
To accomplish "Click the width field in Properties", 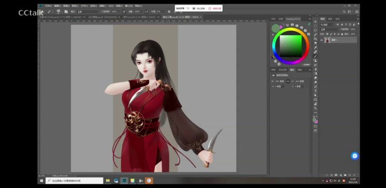I will 279,81.
